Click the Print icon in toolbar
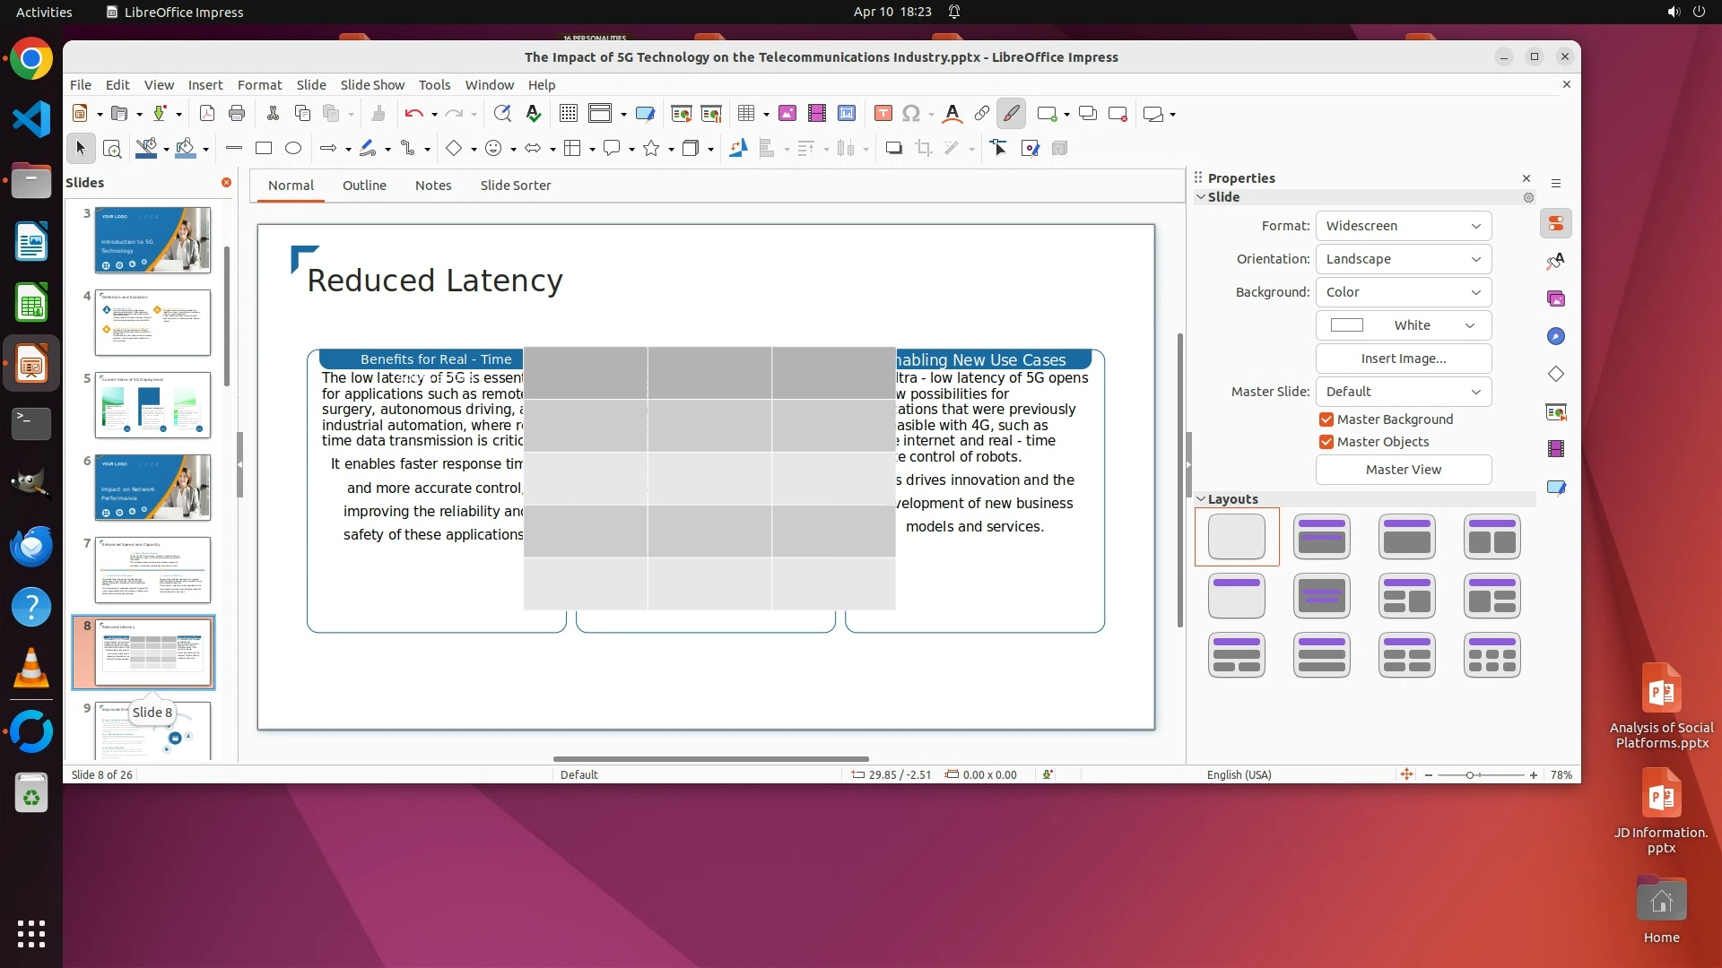Viewport: 1722px width, 968px height. (237, 113)
